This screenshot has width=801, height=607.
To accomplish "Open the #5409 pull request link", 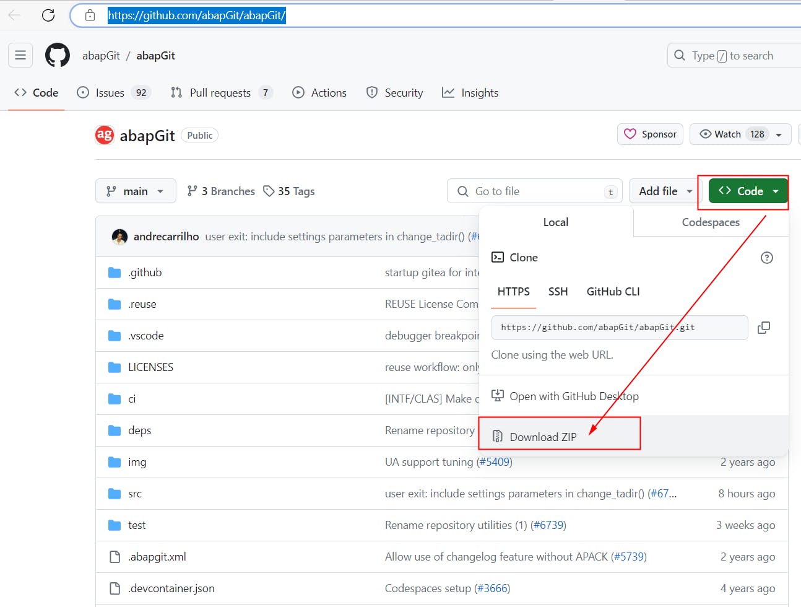I will tap(494, 462).
